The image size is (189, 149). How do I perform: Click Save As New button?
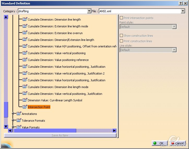click(60, 135)
